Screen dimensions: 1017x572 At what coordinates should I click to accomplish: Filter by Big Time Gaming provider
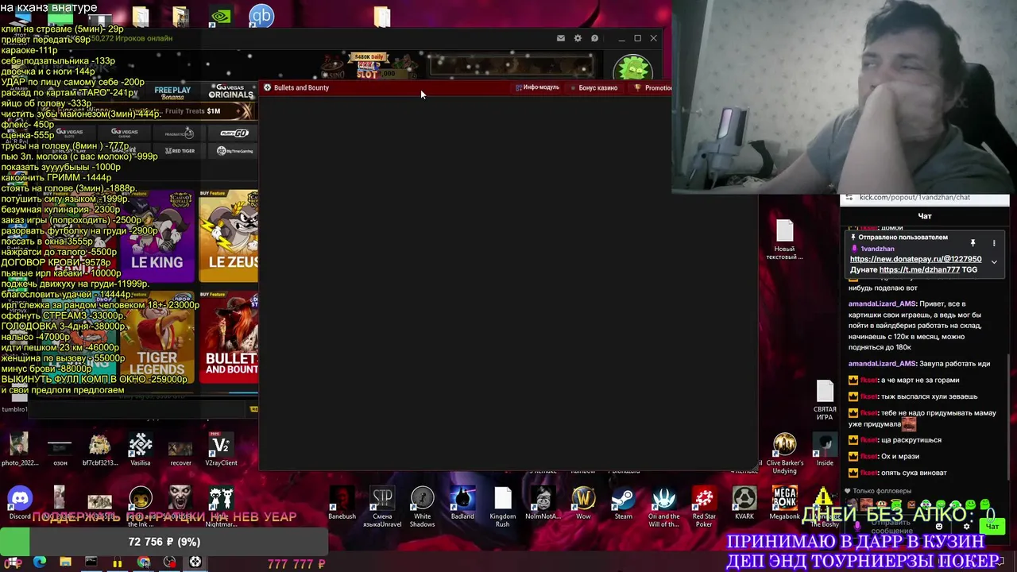pos(234,150)
